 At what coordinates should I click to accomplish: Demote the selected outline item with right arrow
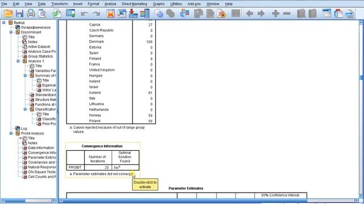coord(261,14)
